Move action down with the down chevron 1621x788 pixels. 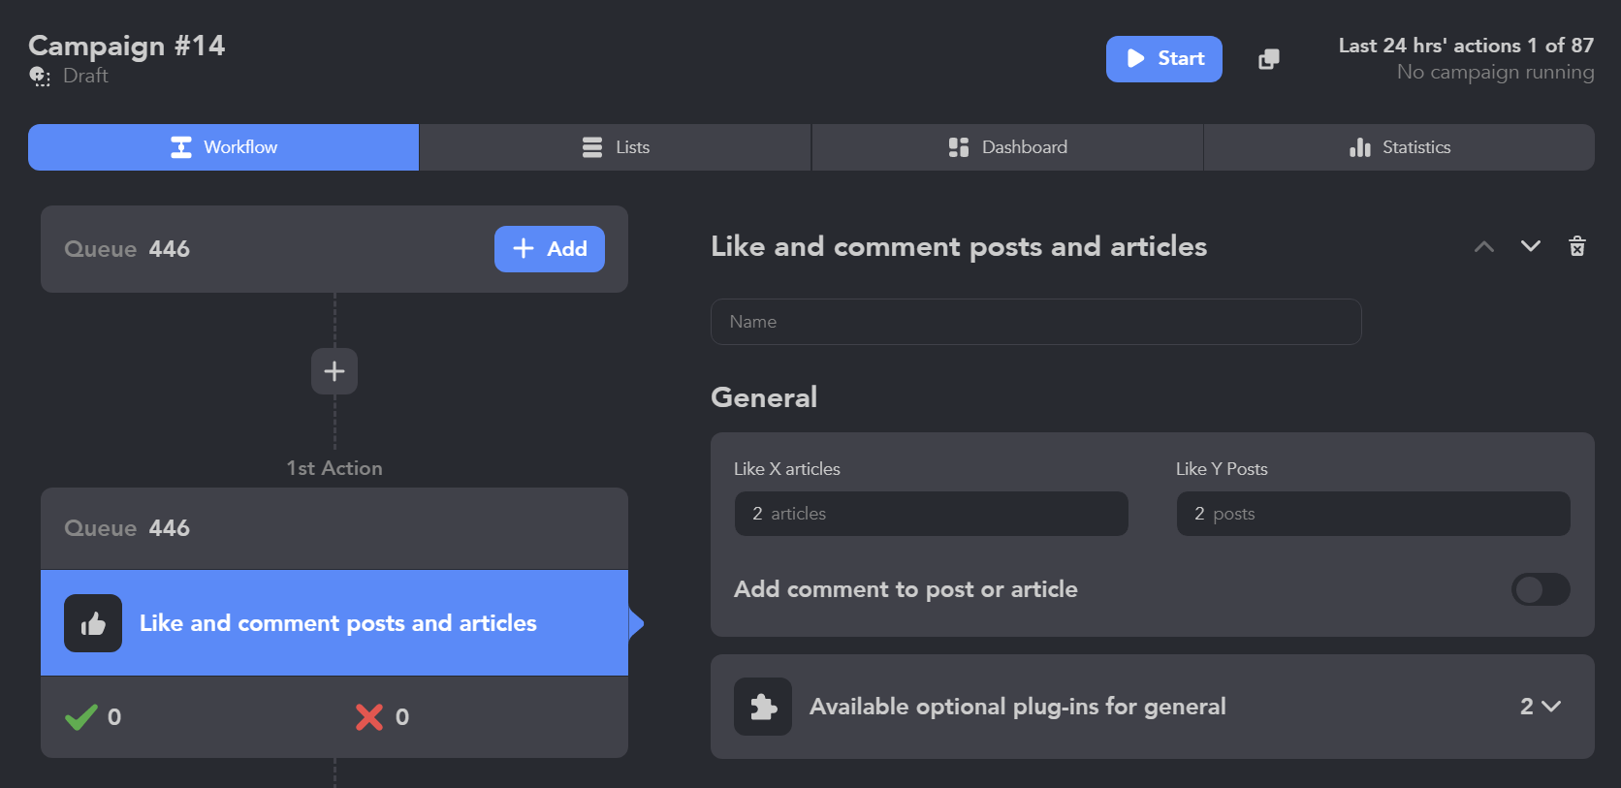pyautogui.click(x=1531, y=246)
